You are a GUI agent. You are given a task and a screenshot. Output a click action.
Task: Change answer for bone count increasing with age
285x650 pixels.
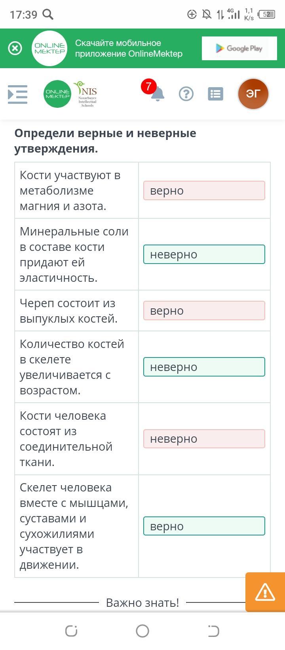204,367
